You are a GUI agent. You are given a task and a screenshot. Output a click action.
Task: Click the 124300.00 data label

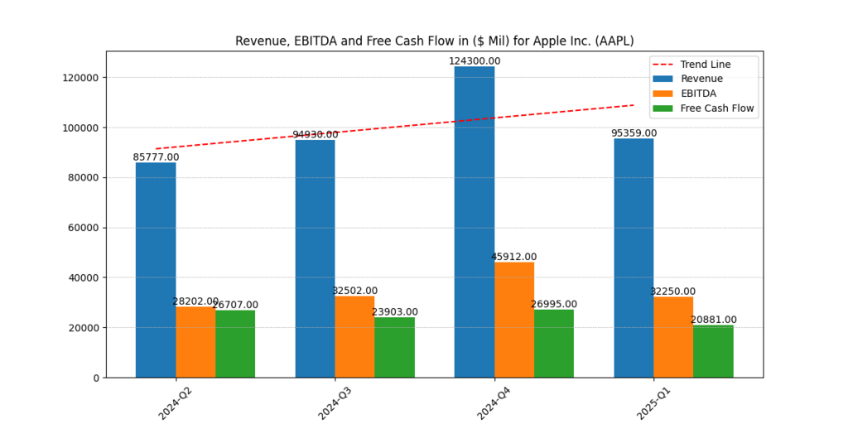pyautogui.click(x=475, y=61)
